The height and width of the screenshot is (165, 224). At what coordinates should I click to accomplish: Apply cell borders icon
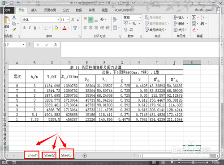tap(46, 28)
